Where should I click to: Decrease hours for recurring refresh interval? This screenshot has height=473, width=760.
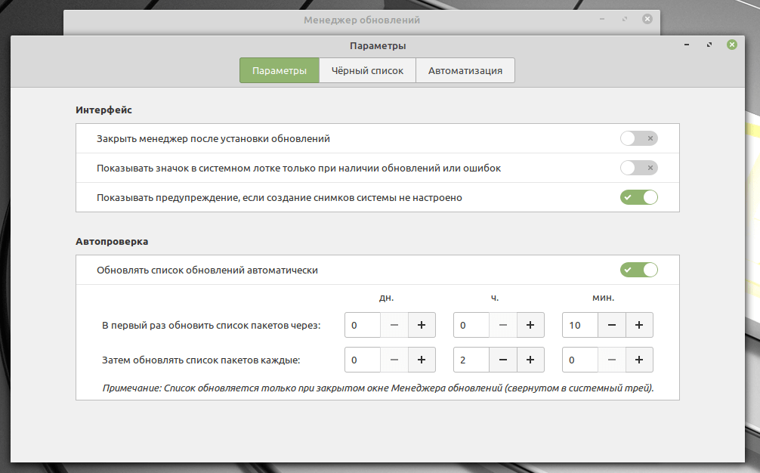[x=503, y=360]
